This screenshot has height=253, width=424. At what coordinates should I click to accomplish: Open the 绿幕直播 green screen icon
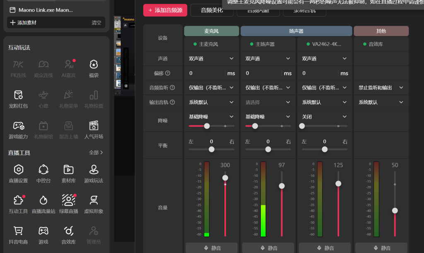68,200
